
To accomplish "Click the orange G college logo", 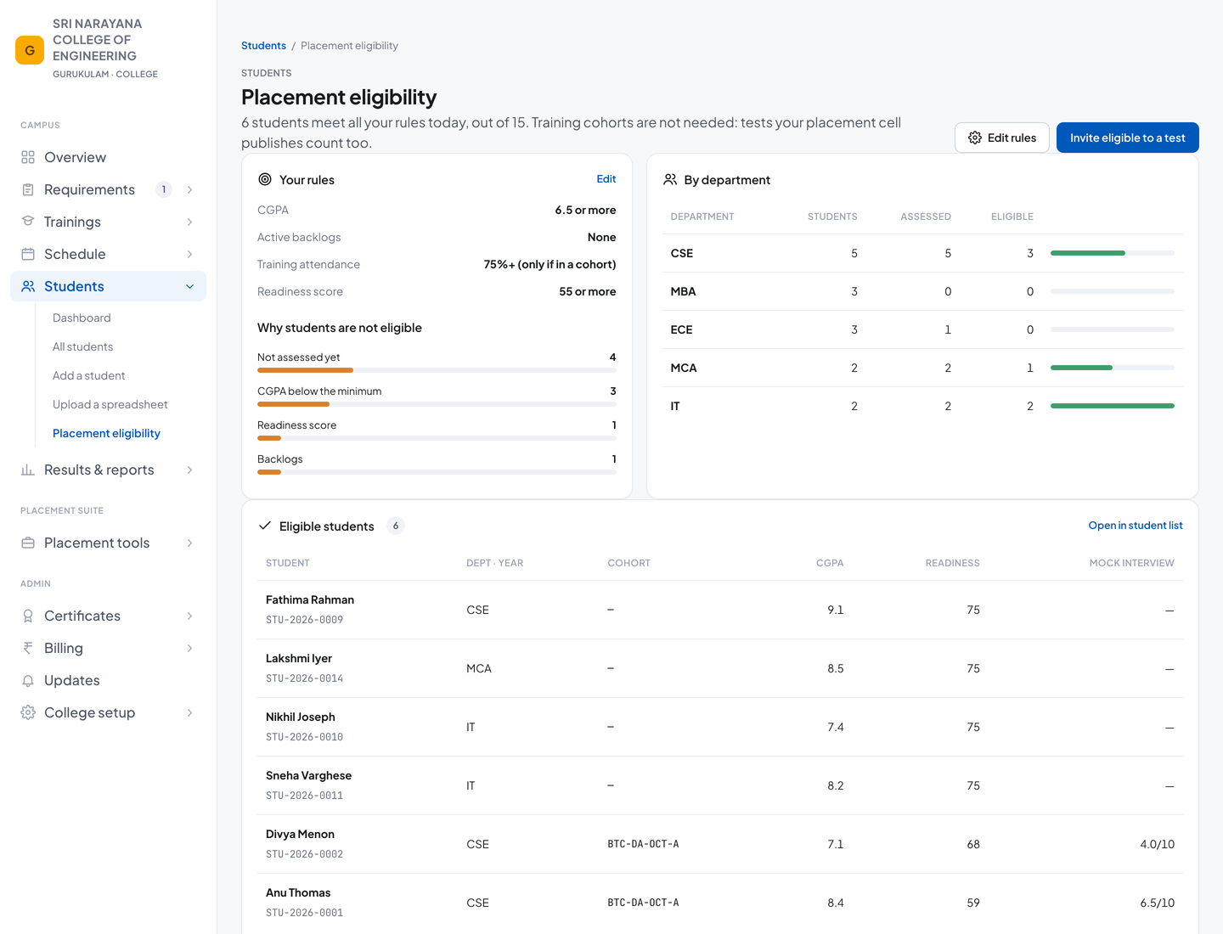I will point(30,50).
